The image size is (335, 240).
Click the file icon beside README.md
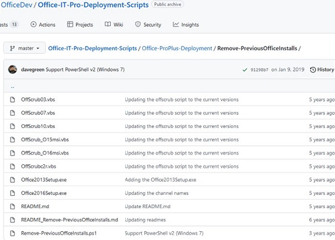(x=13, y=207)
